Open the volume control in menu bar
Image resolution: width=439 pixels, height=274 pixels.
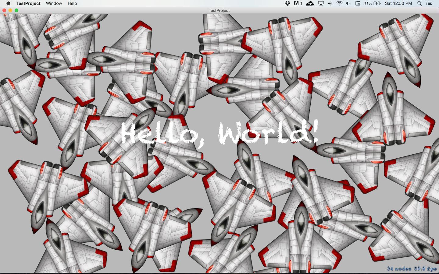[348, 3]
